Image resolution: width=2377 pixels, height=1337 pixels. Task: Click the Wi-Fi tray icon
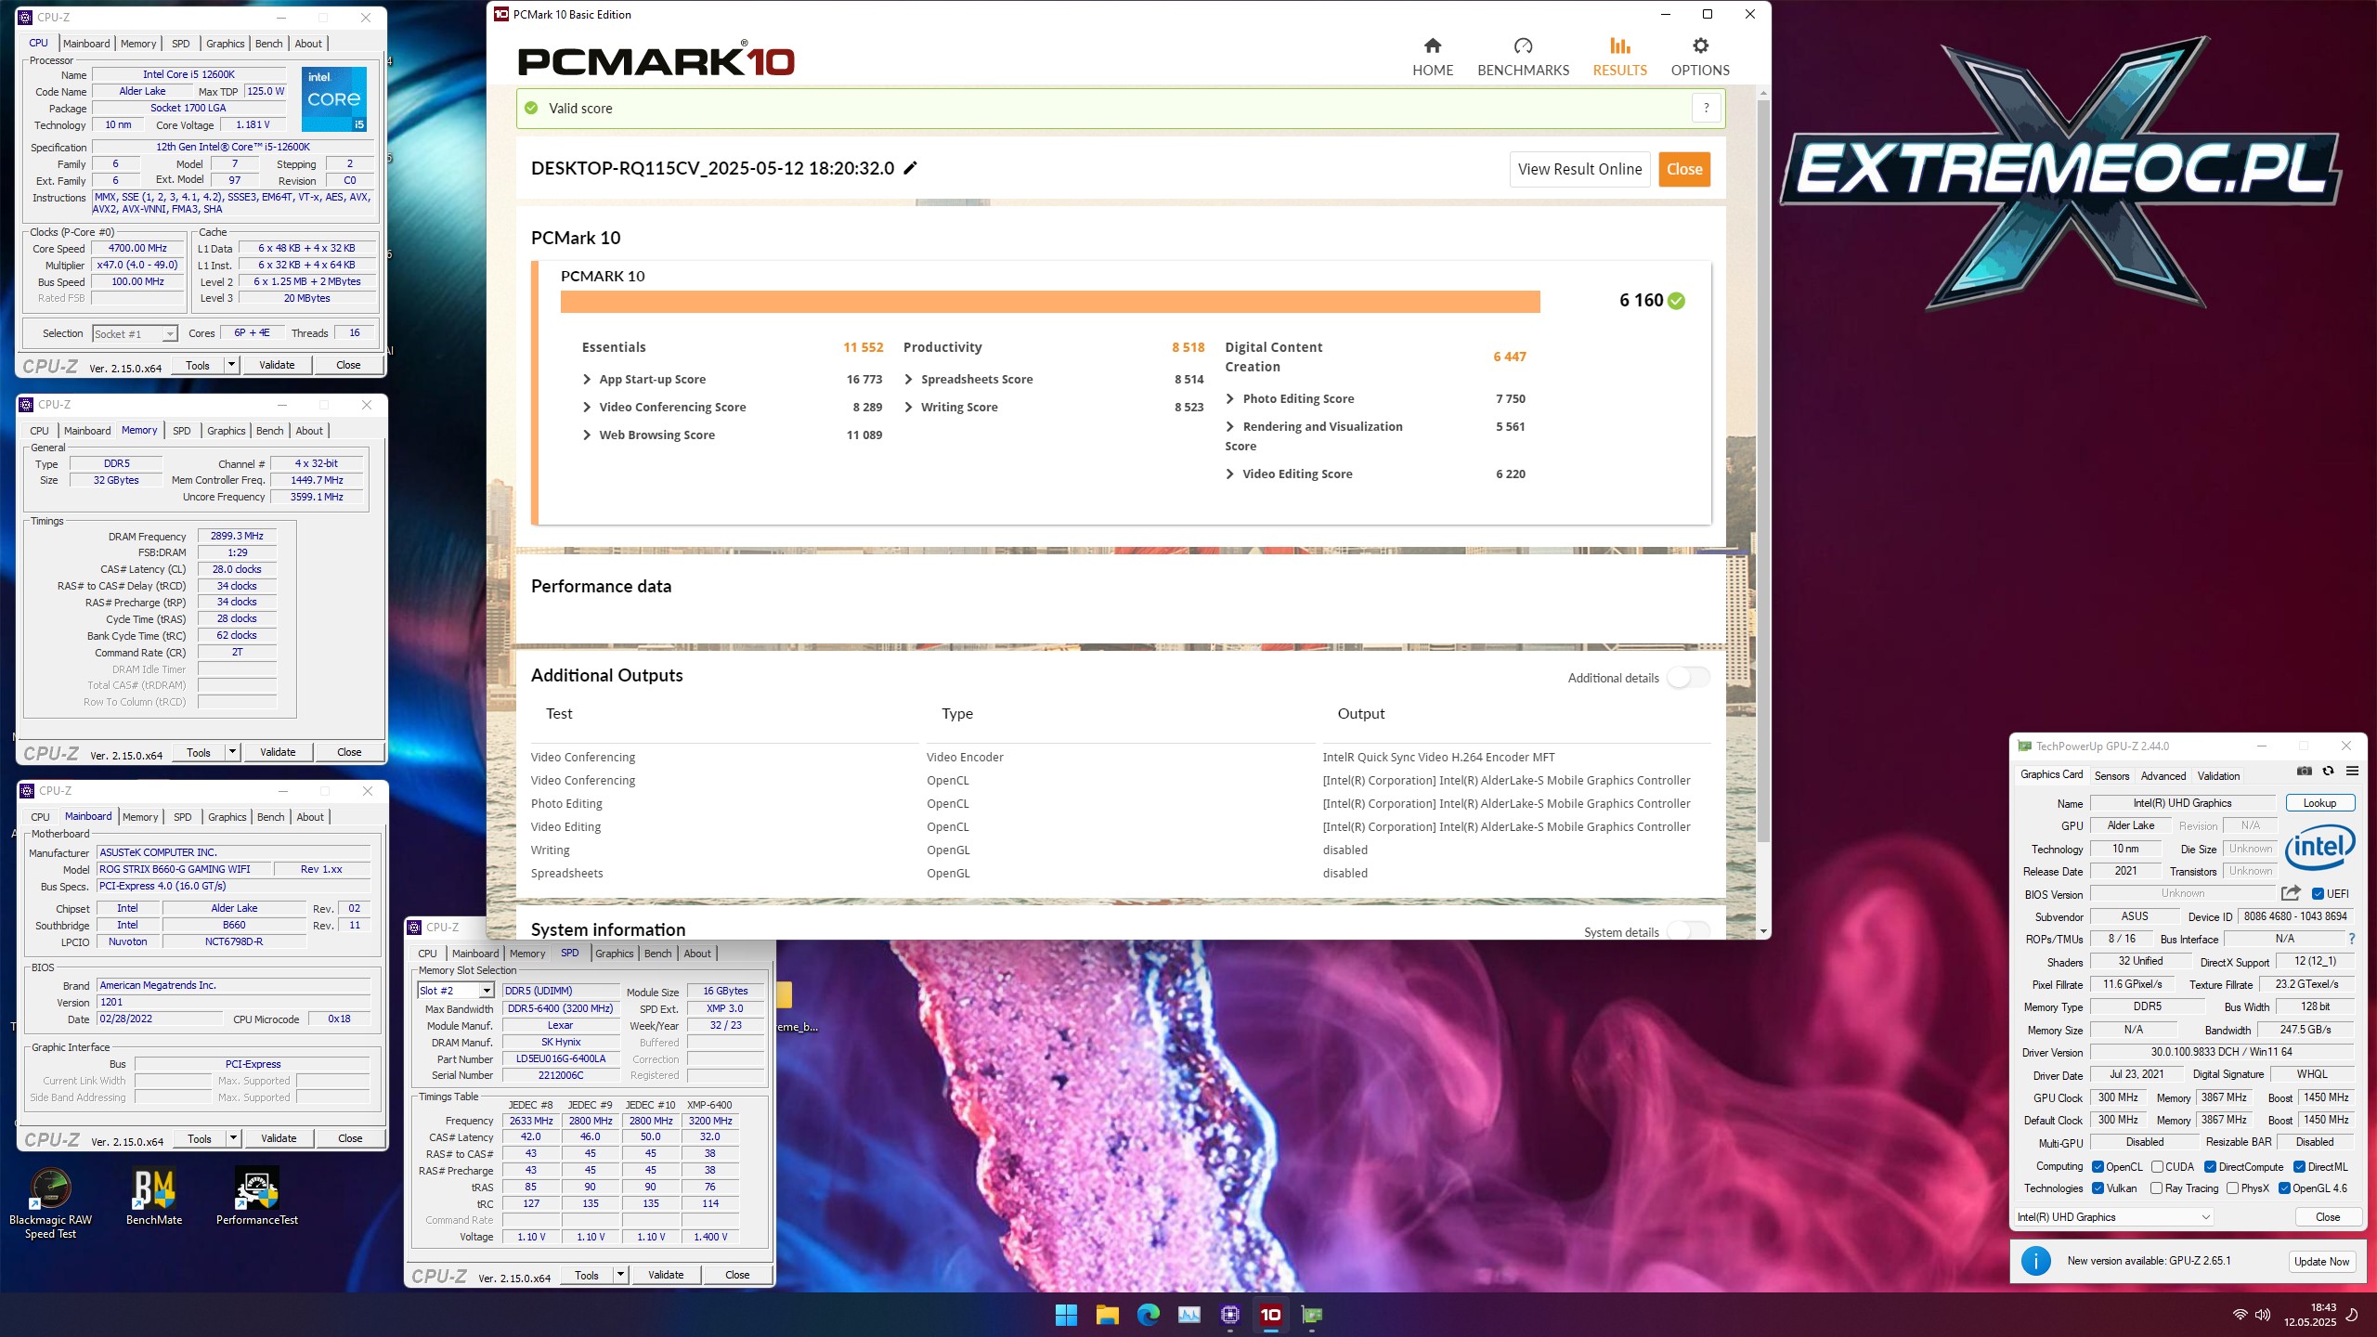point(2240,1315)
